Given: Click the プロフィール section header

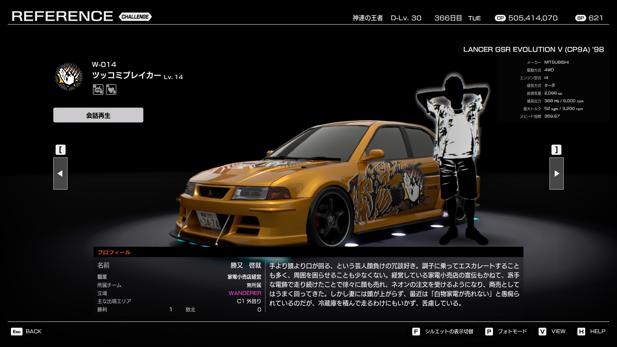Looking at the screenshot, I should [x=114, y=252].
